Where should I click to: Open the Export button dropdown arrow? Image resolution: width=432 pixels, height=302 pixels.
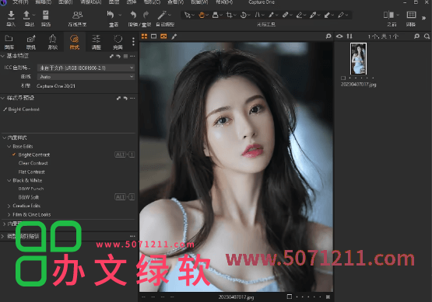tap(34, 15)
